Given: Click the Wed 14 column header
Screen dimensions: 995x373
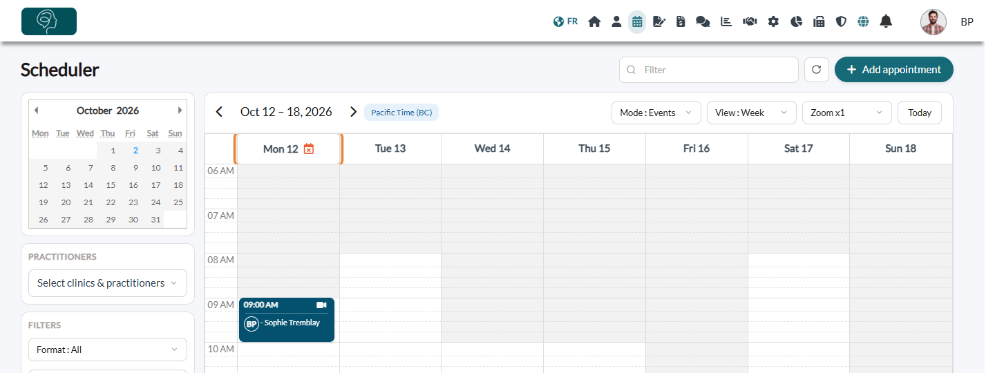Looking at the screenshot, I should coord(493,149).
